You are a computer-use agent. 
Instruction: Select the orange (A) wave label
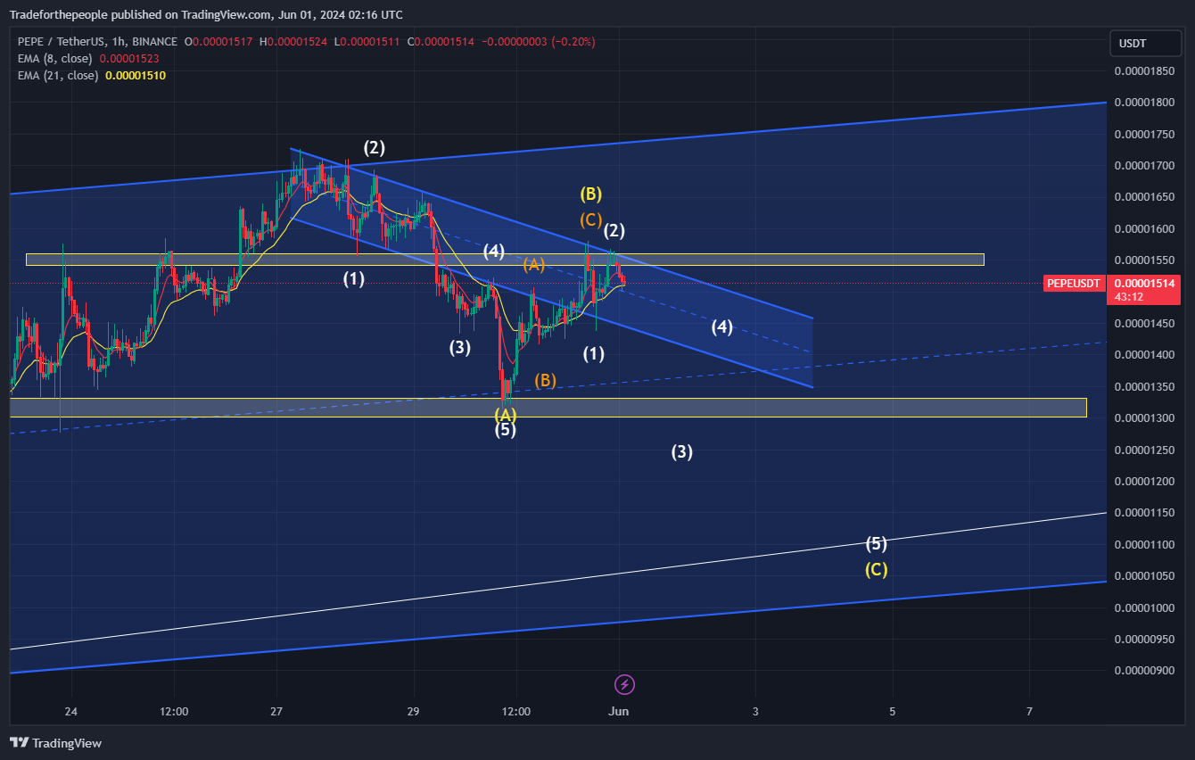coord(533,264)
